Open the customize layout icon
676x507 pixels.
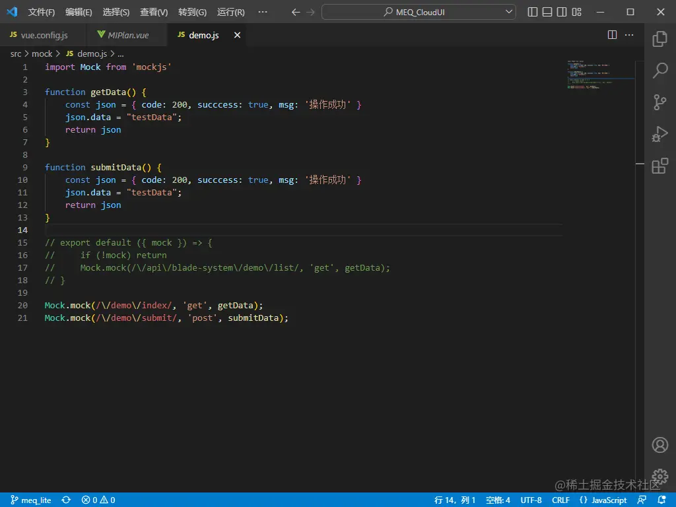[576, 12]
